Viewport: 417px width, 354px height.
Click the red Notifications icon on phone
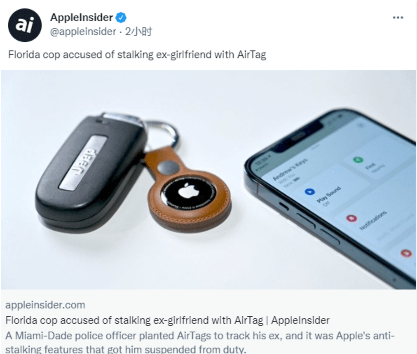[x=351, y=219]
